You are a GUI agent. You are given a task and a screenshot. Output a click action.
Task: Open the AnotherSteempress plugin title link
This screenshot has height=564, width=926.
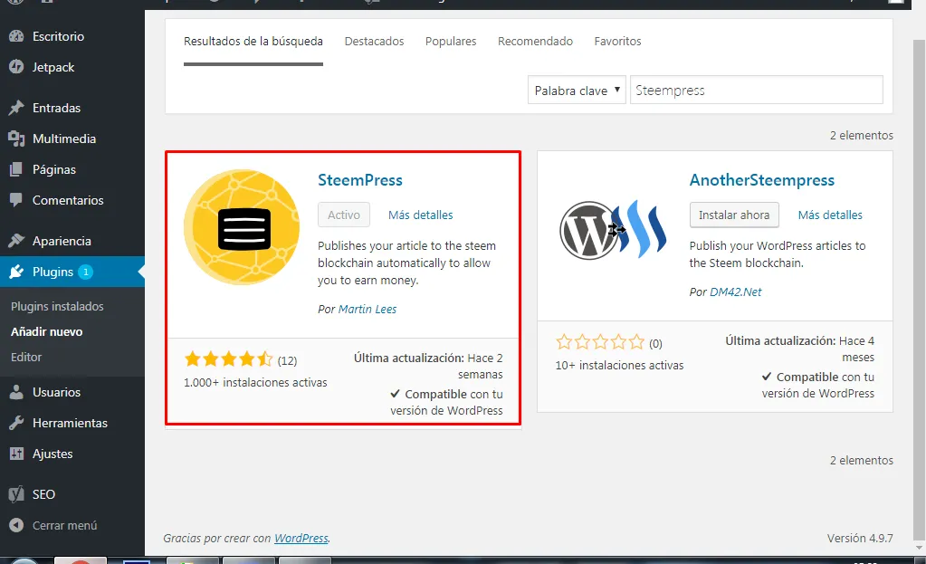tap(762, 180)
